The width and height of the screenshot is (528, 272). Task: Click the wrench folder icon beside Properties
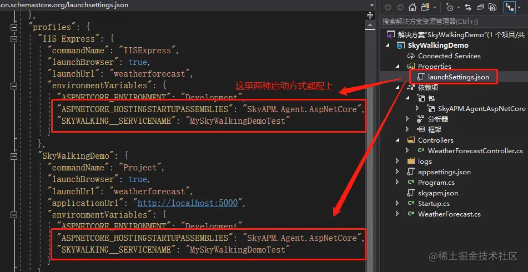point(411,66)
